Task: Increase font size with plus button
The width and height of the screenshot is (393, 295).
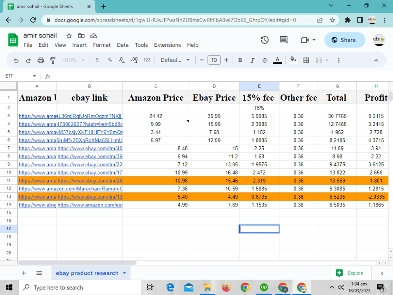Action: (x=226, y=60)
